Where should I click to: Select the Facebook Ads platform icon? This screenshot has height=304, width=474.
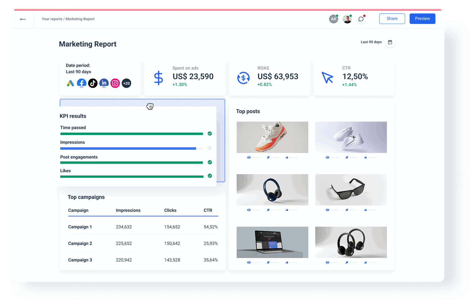pyautogui.click(x=81, y=83)
